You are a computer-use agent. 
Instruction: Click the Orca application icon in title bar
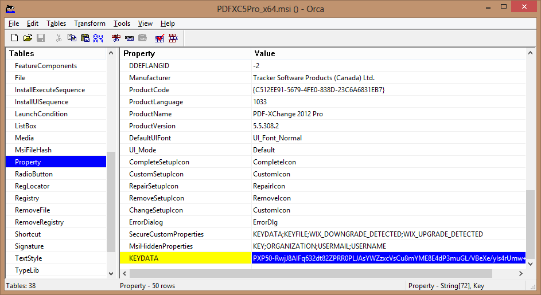(x=10, y=9)
